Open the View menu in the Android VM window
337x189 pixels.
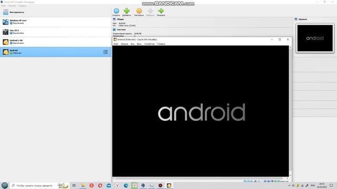pos(132,44)
